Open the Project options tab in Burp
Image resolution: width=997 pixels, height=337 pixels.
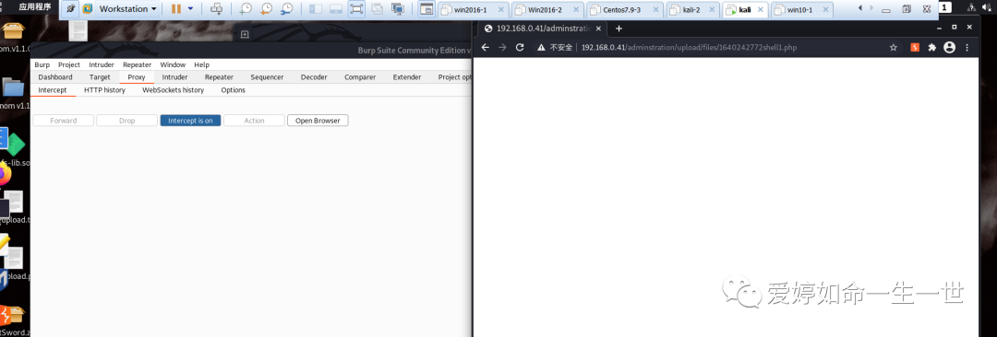coord(454,77)
